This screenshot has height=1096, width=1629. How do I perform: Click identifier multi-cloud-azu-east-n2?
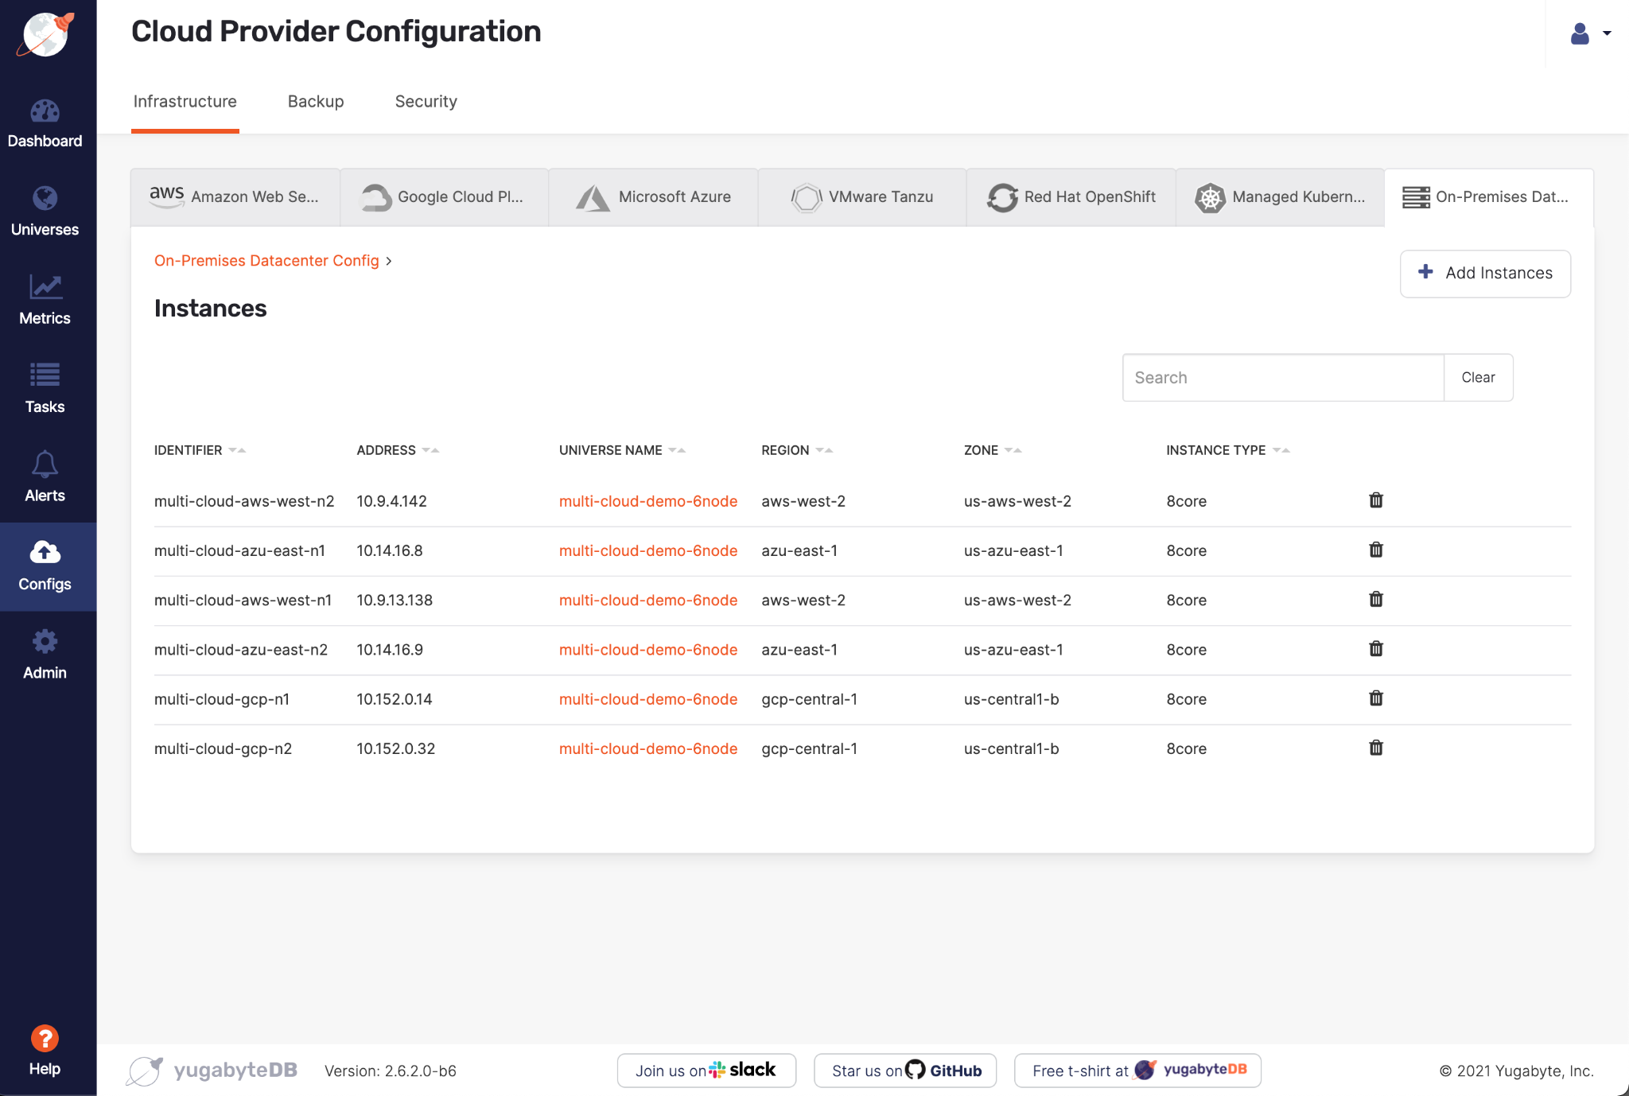pos(241,650)
